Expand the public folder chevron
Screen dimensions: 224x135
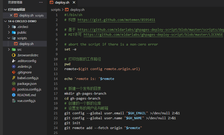(x=9, y=32)
